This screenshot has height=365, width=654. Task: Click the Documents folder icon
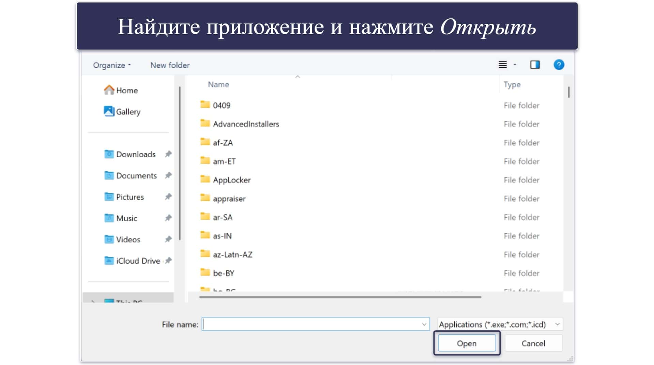pos(109,175)
